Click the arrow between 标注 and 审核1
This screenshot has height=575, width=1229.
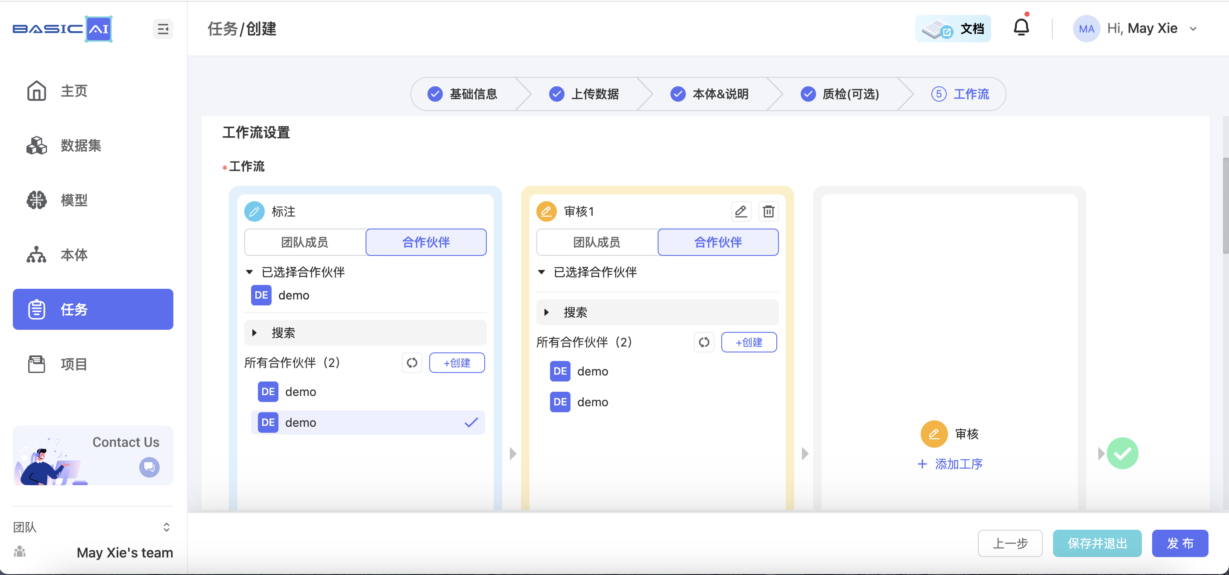coord(513,454)
